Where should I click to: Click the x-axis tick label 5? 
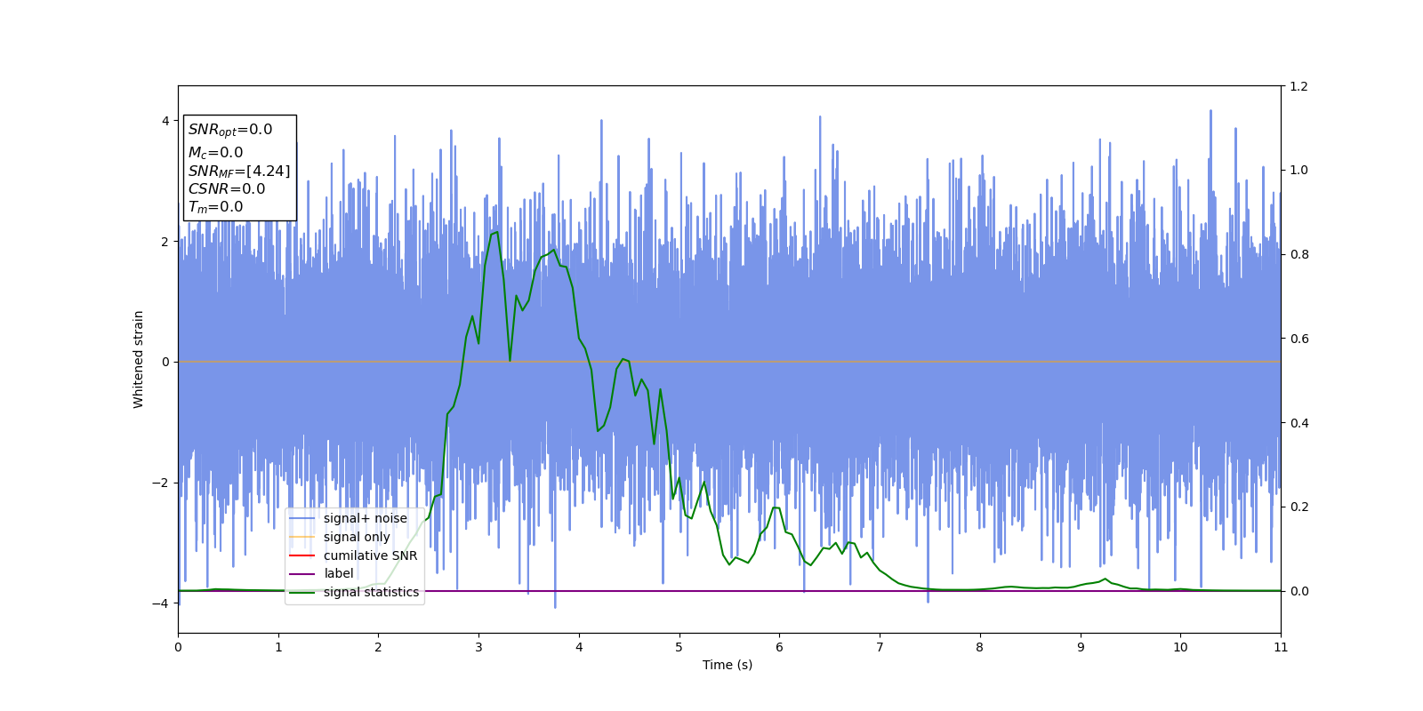[x=679, y=647]
